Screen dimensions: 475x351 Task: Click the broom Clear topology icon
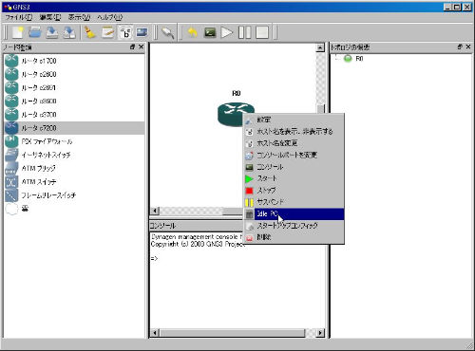coord(90,32)
